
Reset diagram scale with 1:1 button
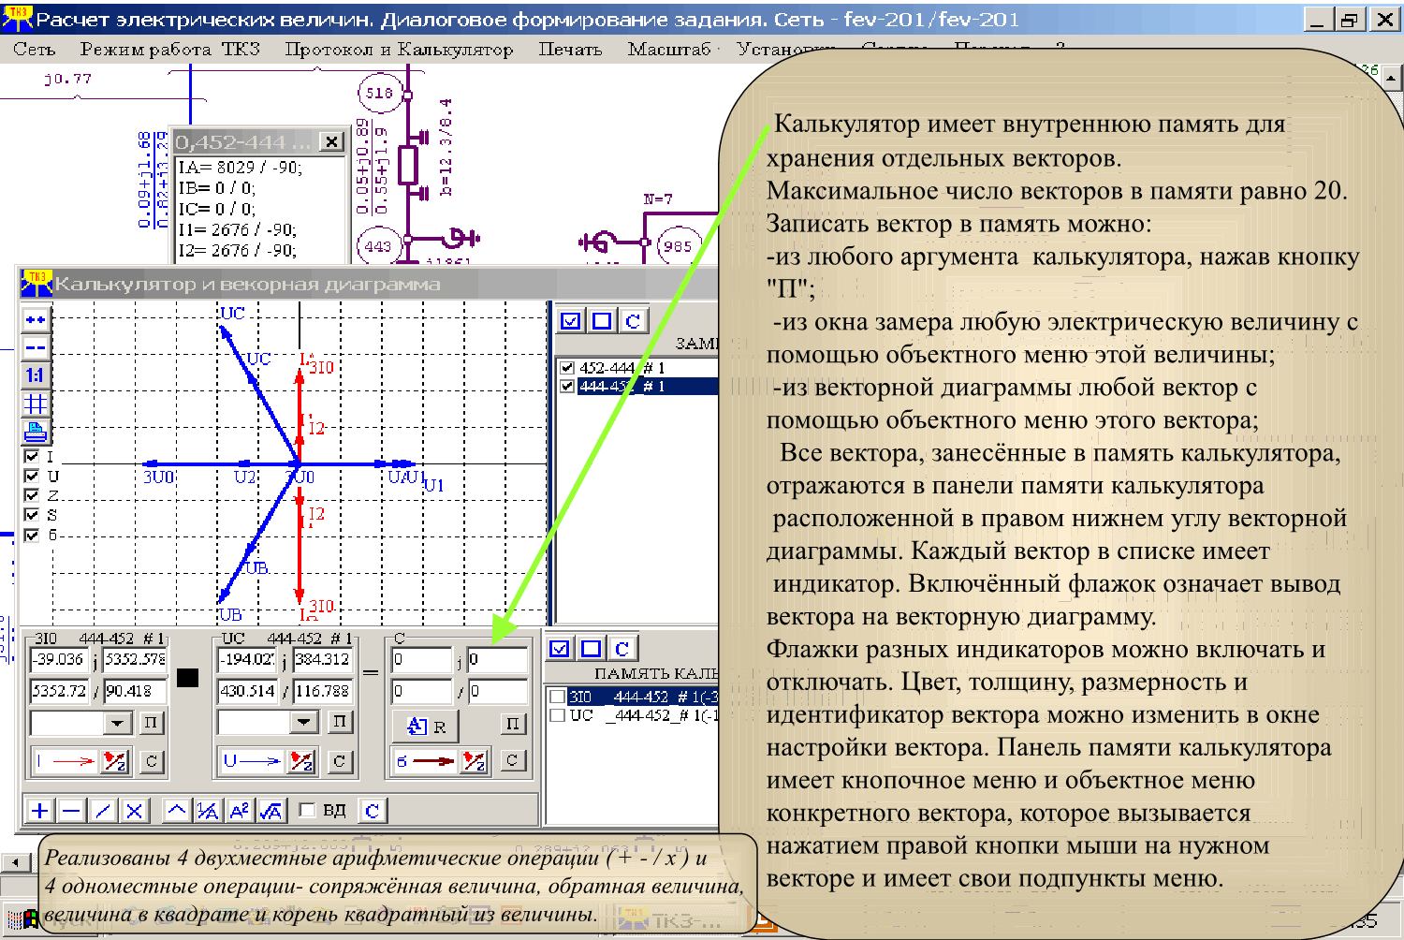click(x=36, y=375)
